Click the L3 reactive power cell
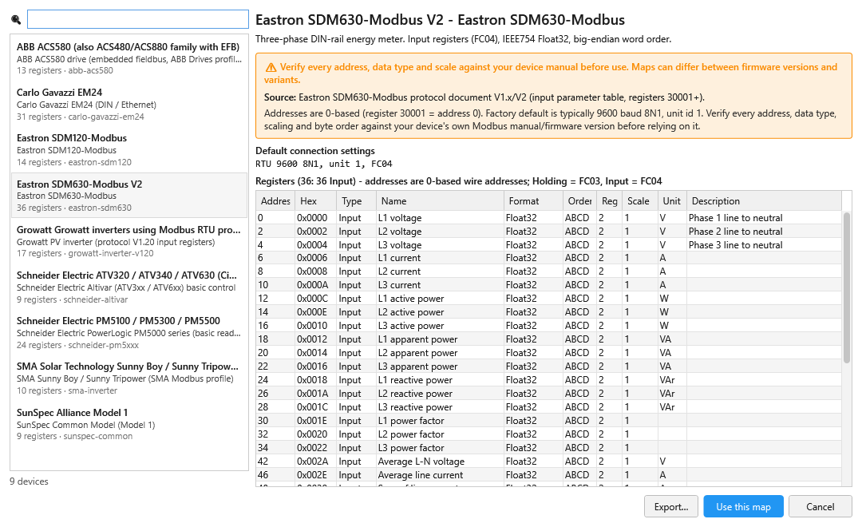862x527 pixels. point(440,407)
